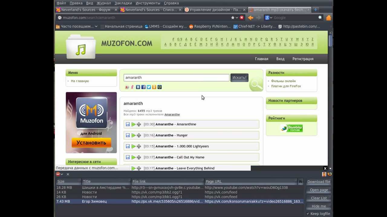Viewport: 387px width, 217px height.
Task: Open the Регистрация link
Action: click(303, 59)
